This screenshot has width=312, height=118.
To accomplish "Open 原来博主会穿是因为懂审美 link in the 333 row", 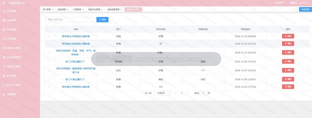I will tap(76, 87).
